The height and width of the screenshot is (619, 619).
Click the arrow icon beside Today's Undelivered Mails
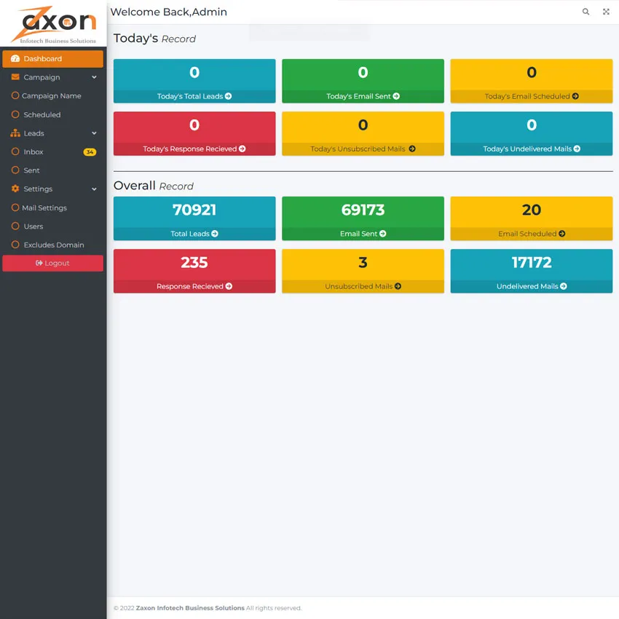[x=577, y=149]
